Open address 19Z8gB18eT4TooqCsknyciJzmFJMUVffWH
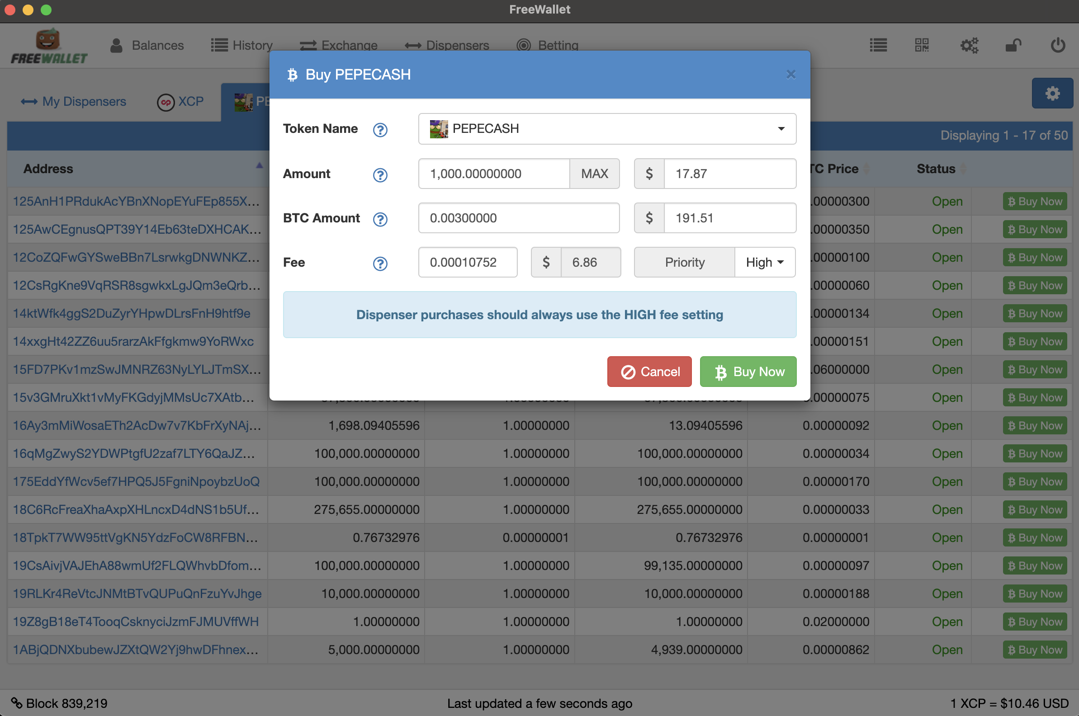The height and width of the screenshot is (716, 1079). tap(136, 622)
